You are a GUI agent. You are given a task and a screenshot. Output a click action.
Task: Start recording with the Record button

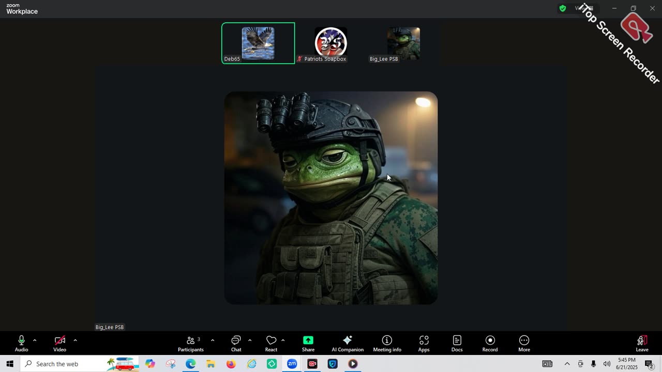pos(490,343)
